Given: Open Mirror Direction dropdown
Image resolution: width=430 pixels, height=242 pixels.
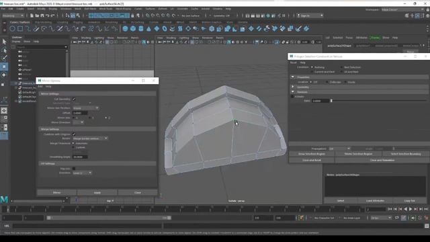Looking at the screenshot, I should 78,122.
